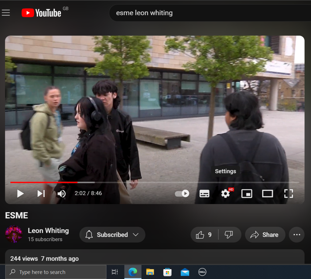Viewport: 311px width, 279px height.
Task: Play the paused video
Action: point(20,193)
